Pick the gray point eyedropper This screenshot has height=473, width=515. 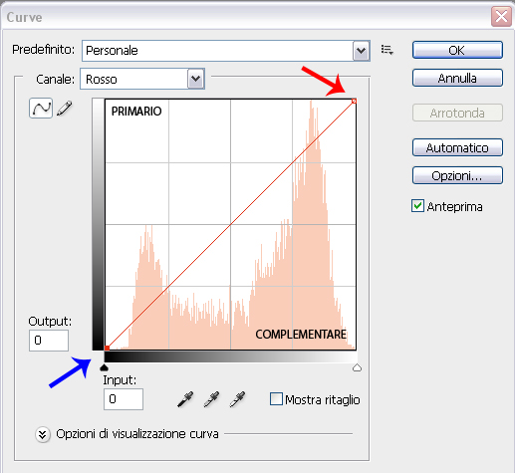(211, 399)
